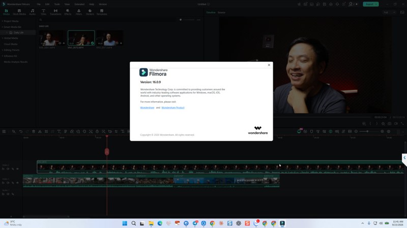Viewport: 407px width, 228px height.
Task: Open the Titles tab
Action: (43, 12)
